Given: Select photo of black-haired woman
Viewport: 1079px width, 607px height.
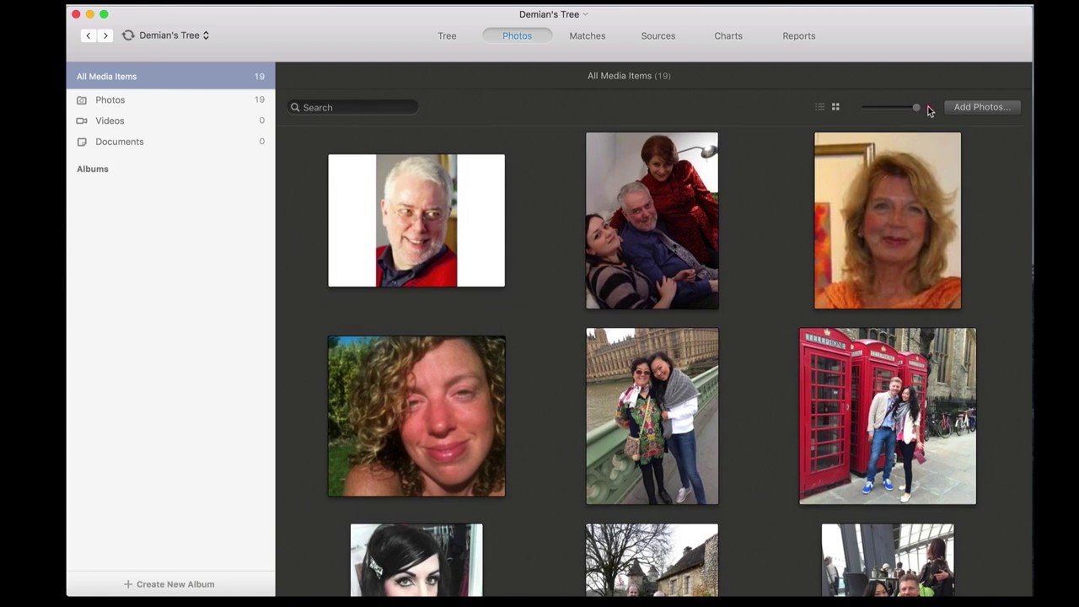Looking at the screenshot, I should pos(416,560).
